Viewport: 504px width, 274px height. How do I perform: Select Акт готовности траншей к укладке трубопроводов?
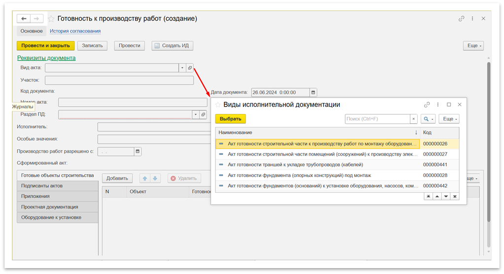pyautogui.click(x=295, y=164)
